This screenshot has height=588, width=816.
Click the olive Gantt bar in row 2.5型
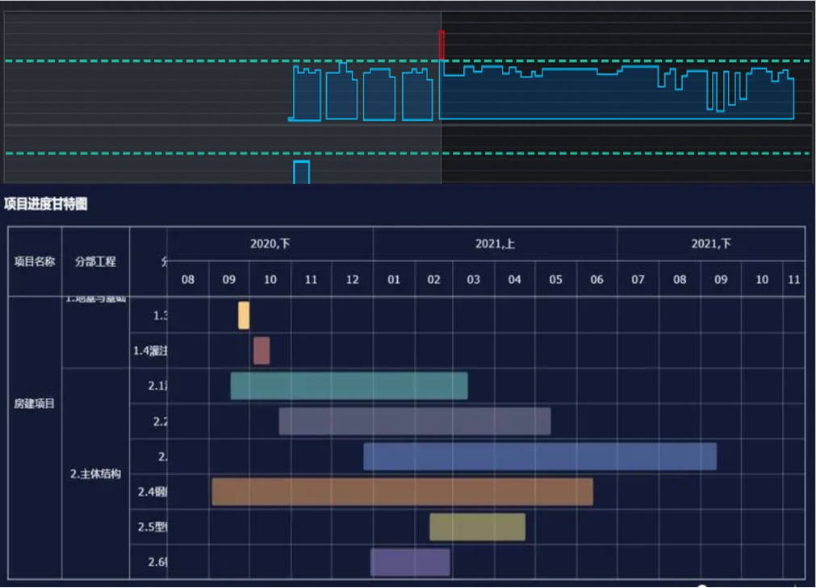(477, 528)
